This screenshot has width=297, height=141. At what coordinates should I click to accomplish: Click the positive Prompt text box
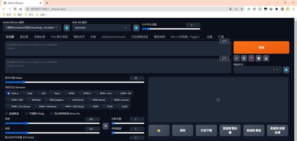[118, 48]
